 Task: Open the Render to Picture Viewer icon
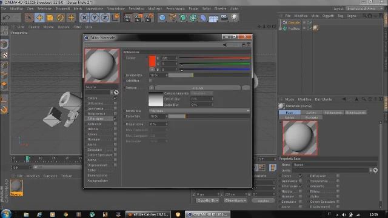pos(138,18)
